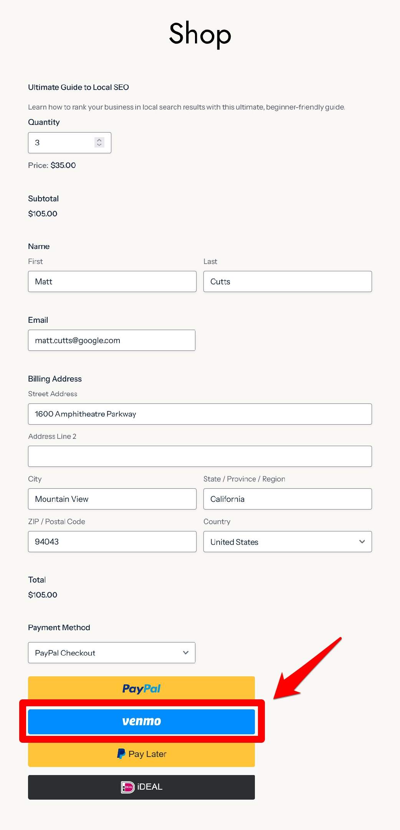The image size is (400, 830).
Task: Click the City field showing Mountain View
Action: (112, 499)
